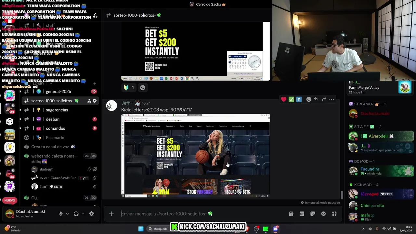Open headphone output options arrow
This screenshot has height=234, width=416.
tap(83, 214)
